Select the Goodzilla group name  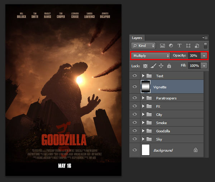[x=163, y=131]
